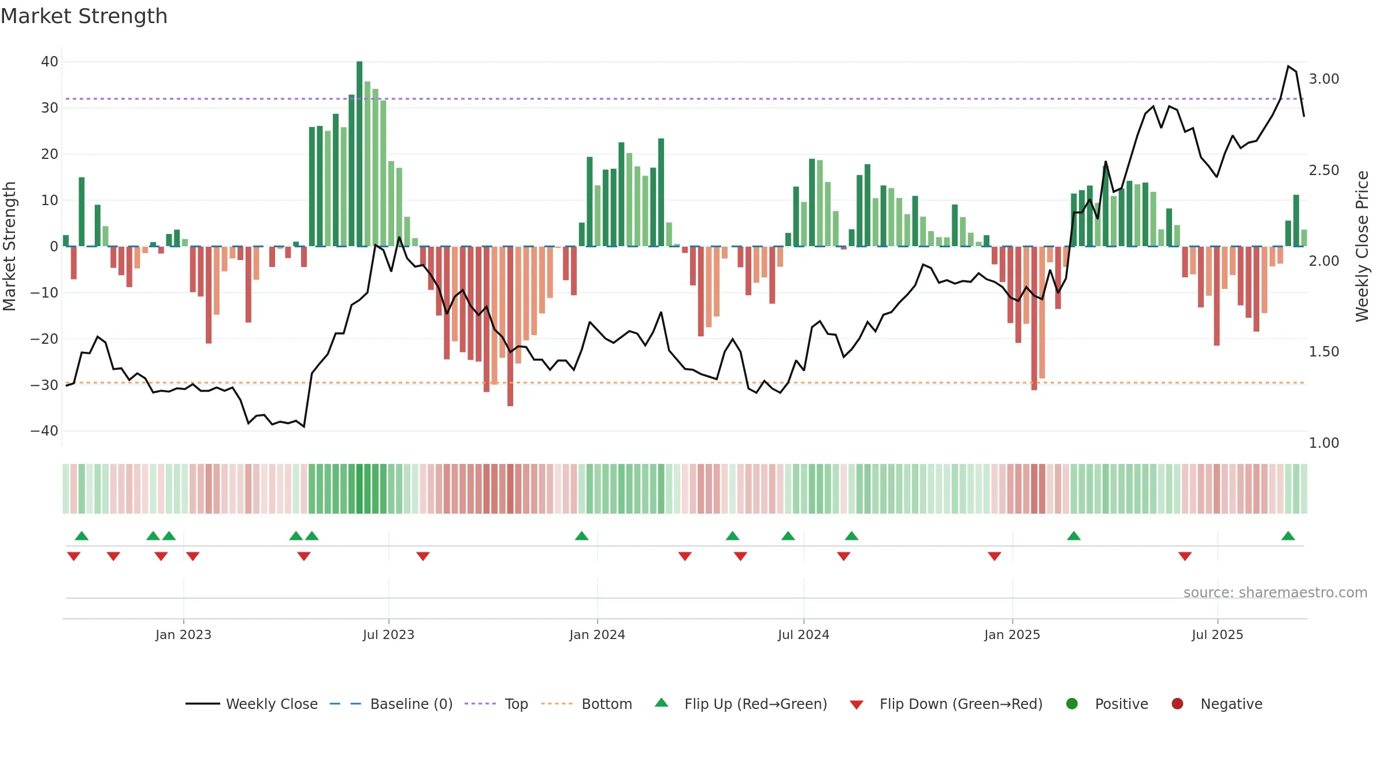Screen dimensions: 1387x780
Task: Toggle the Weekly Close legend entry
Action: [251, 704]
